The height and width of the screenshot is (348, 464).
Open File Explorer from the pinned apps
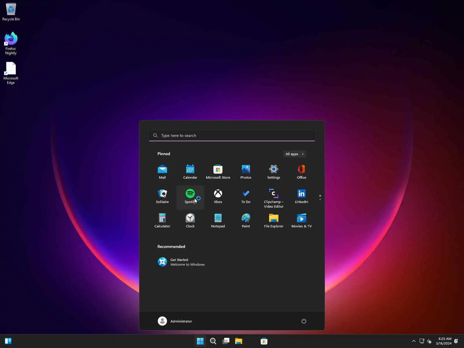pos(274,221)
